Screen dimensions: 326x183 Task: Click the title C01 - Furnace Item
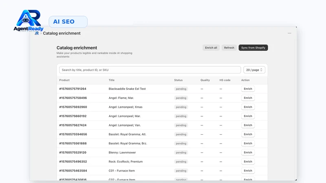pyautogui.click(x=121, y=171)
